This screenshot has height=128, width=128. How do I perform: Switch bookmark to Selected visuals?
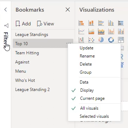coord(94,116)
